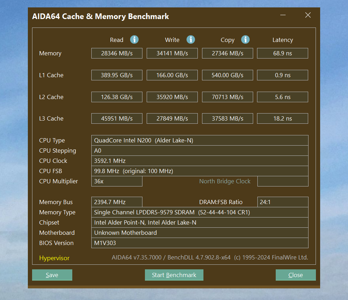Click Start Benchmark button
This screenshot has width=348, height=300.
point(174,275)
